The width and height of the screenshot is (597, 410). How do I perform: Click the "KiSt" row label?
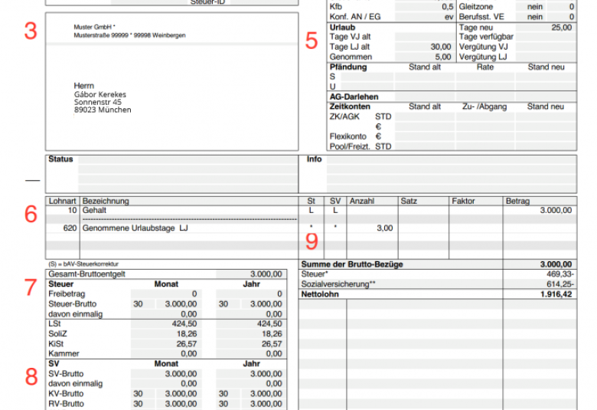click(x=56, y=343)
